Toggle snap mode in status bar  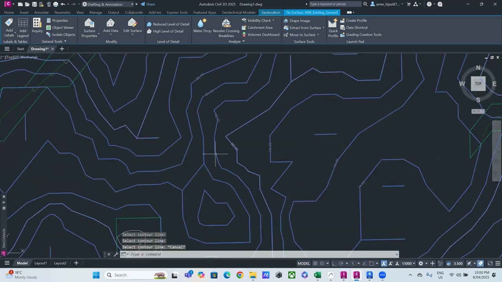(x=322, y=263)
